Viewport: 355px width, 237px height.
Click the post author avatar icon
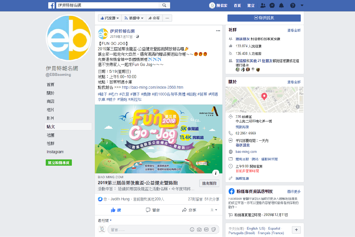tap(103, 34)
